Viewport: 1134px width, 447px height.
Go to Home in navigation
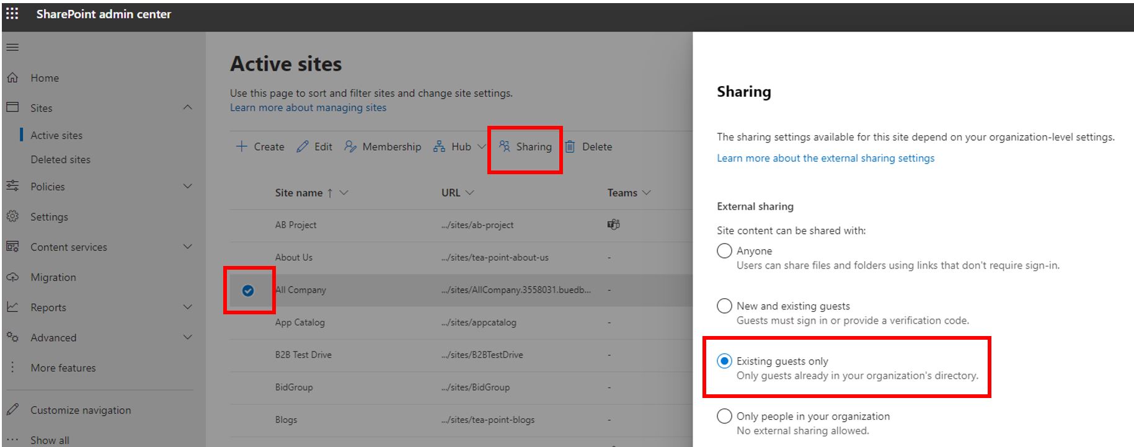click(45, 78)
